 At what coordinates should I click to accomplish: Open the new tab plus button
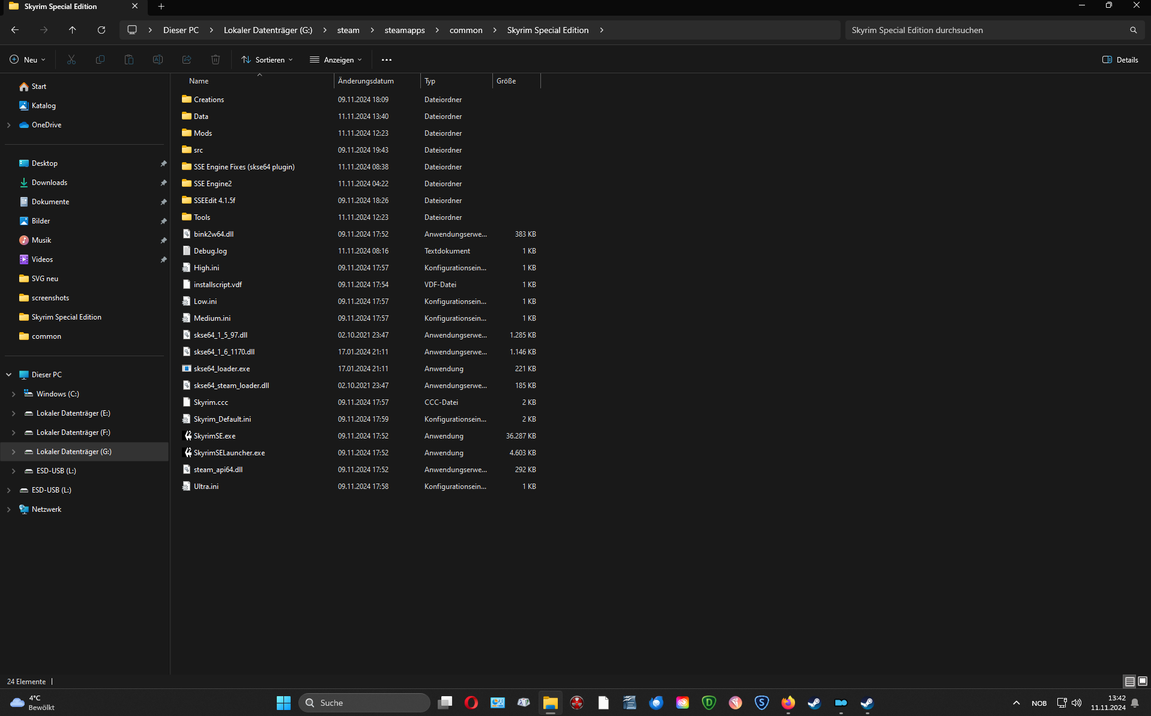[161, 7]
